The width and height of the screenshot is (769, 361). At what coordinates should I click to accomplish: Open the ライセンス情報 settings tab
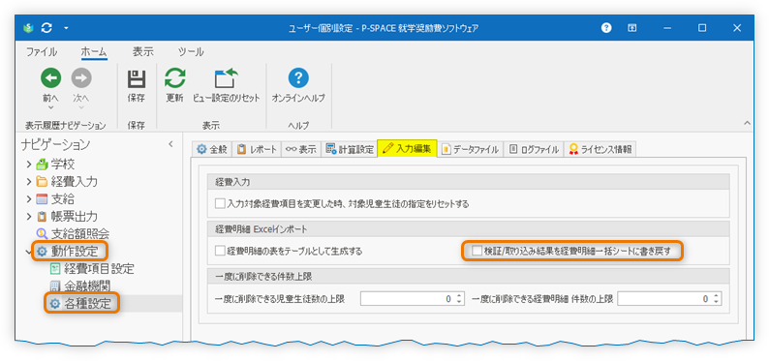click(x=600, y=149)
